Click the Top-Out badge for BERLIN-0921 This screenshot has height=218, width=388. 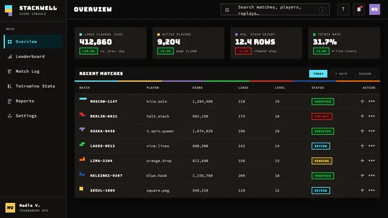(322, 116)
